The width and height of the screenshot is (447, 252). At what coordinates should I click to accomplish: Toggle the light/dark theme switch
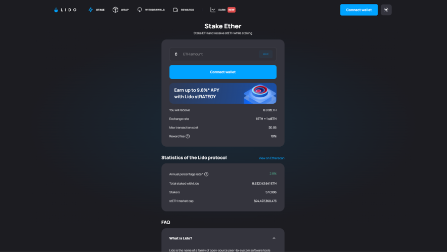click(386, 10)
